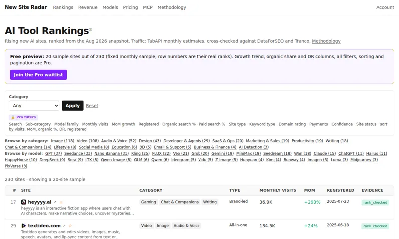Browse the Image (118) category
Image resolution: width=399 pixels, height=239 pixels.
pos(63,141)
